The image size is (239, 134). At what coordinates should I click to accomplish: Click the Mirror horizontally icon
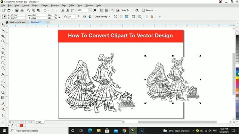84,17
